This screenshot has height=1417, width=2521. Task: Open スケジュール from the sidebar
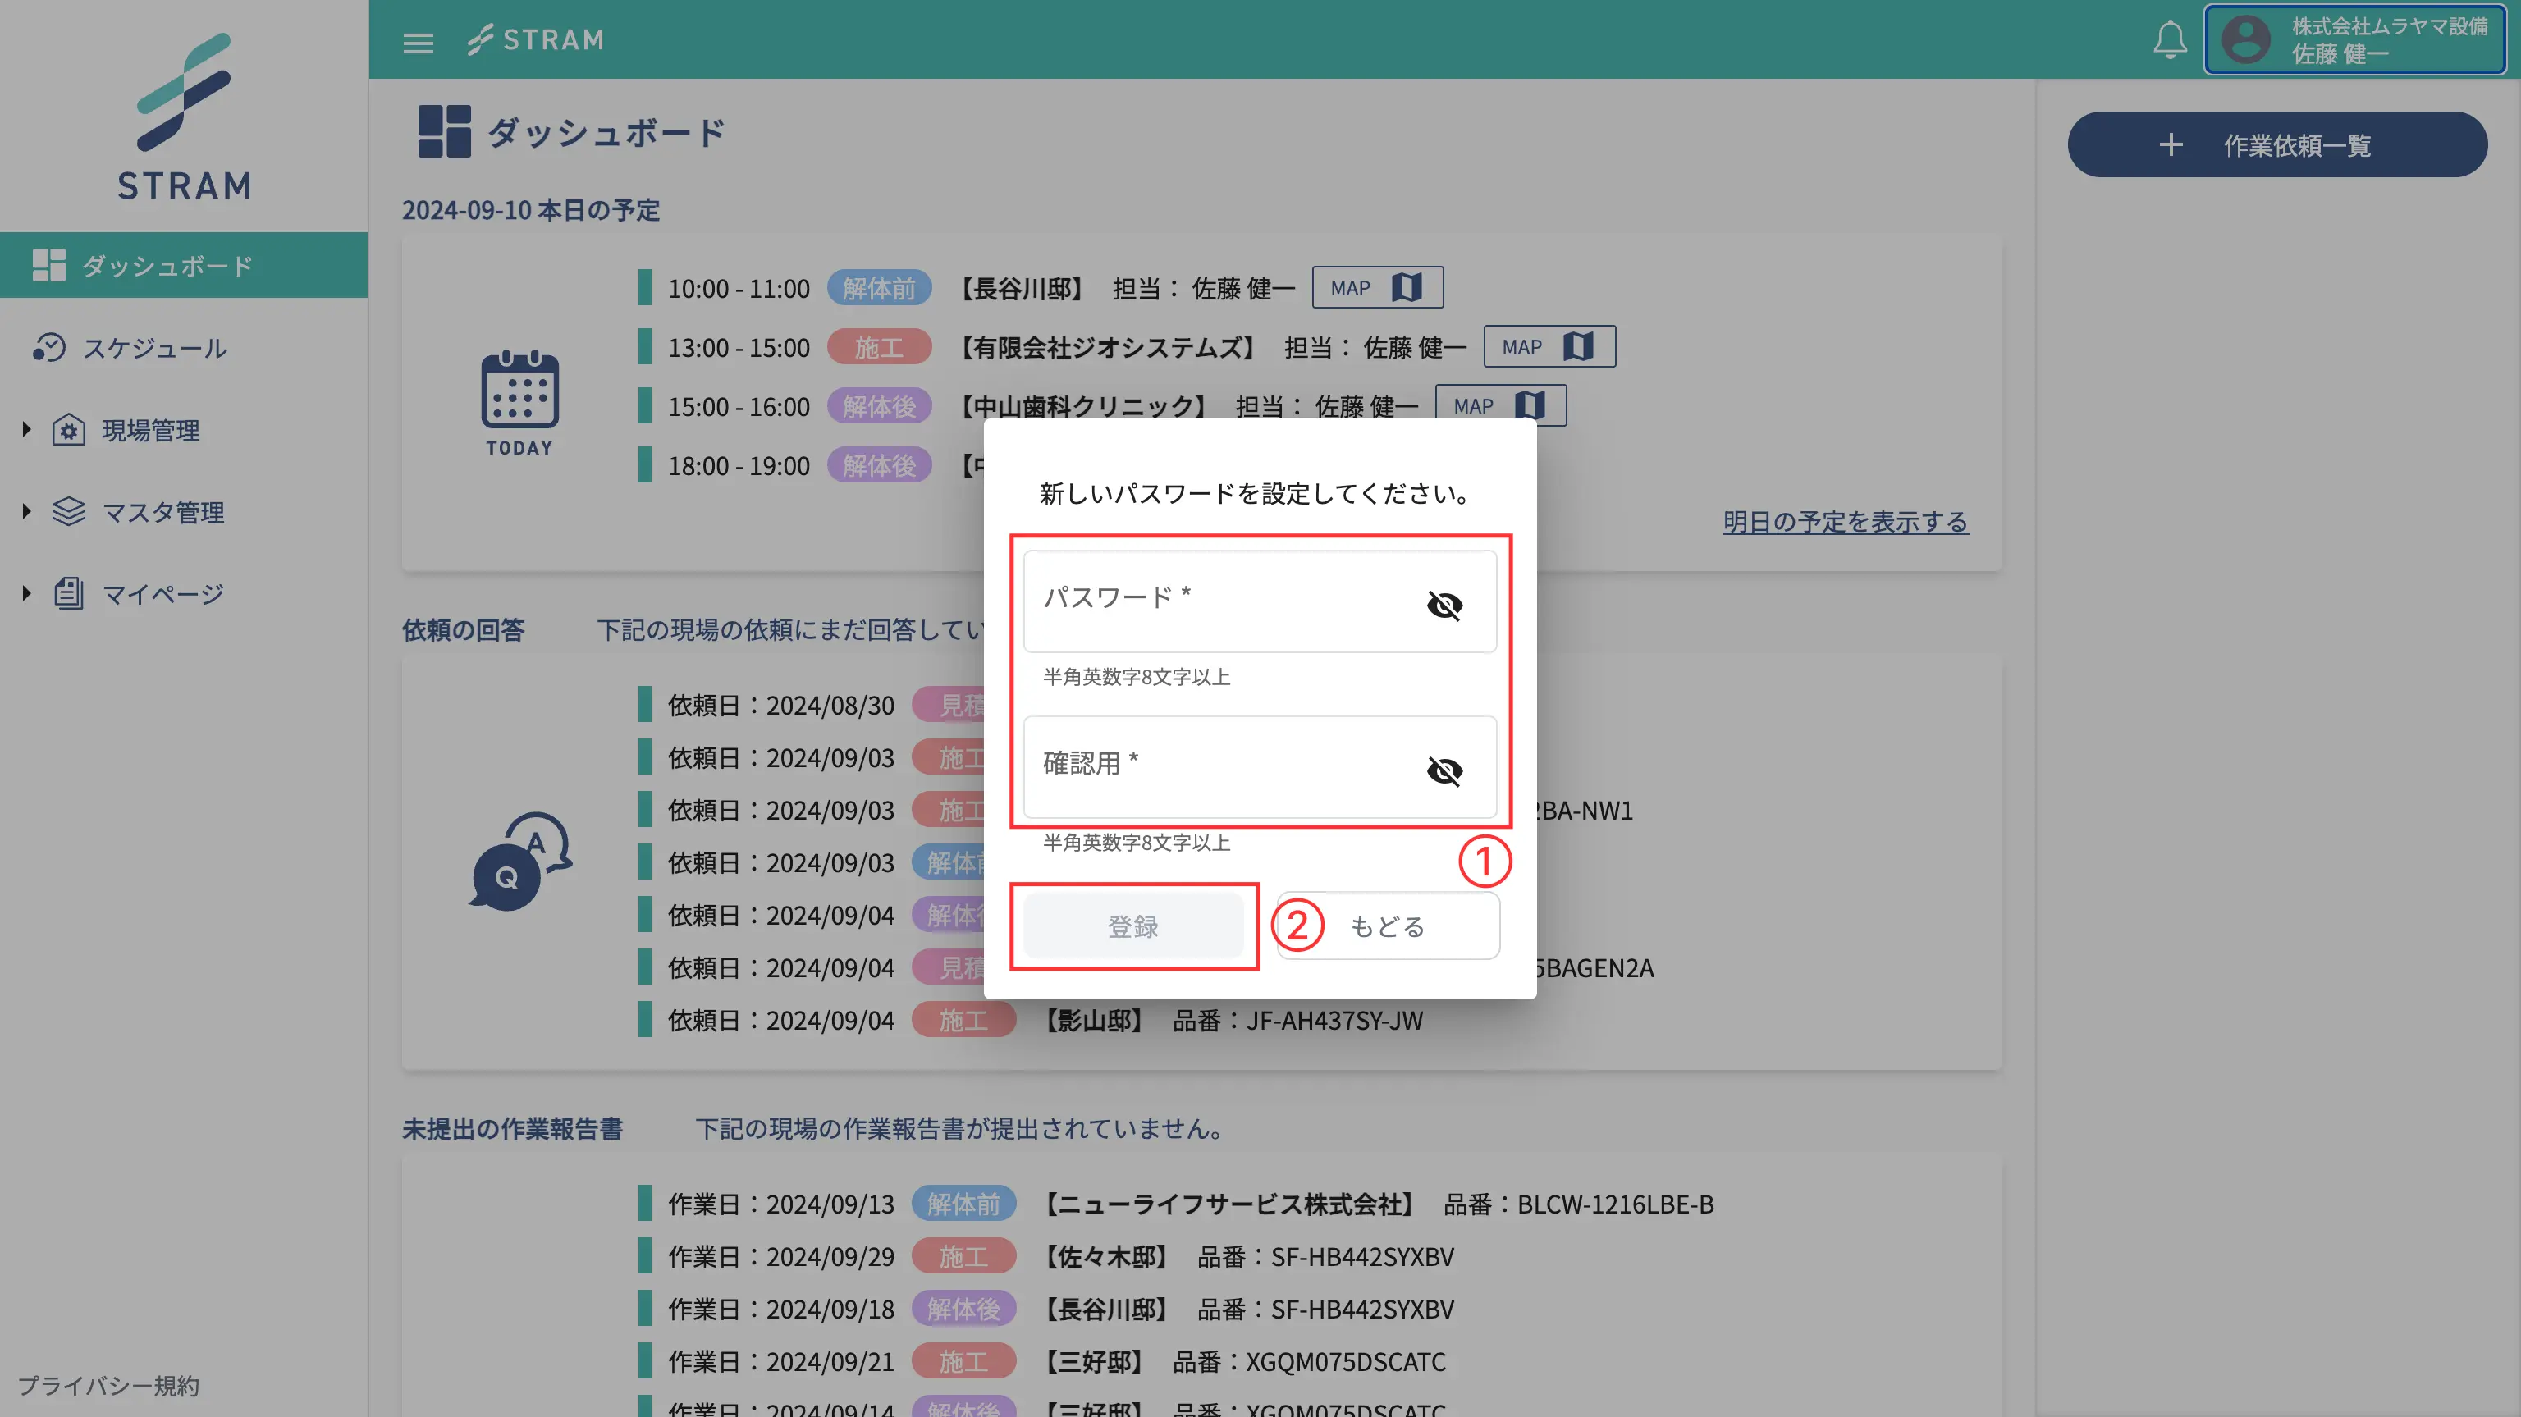[153, 347]
